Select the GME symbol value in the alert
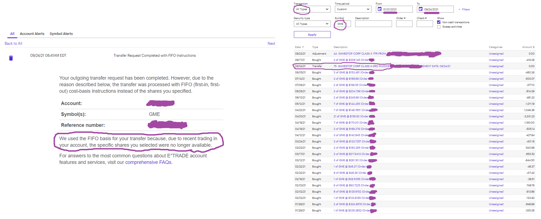Viewport: 541px width, 219px height. coord(154,114)
